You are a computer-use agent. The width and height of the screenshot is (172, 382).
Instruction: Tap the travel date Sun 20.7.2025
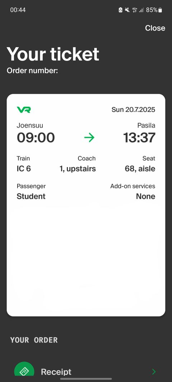[133, 110]
